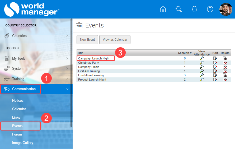Click the New Event button

87,40
